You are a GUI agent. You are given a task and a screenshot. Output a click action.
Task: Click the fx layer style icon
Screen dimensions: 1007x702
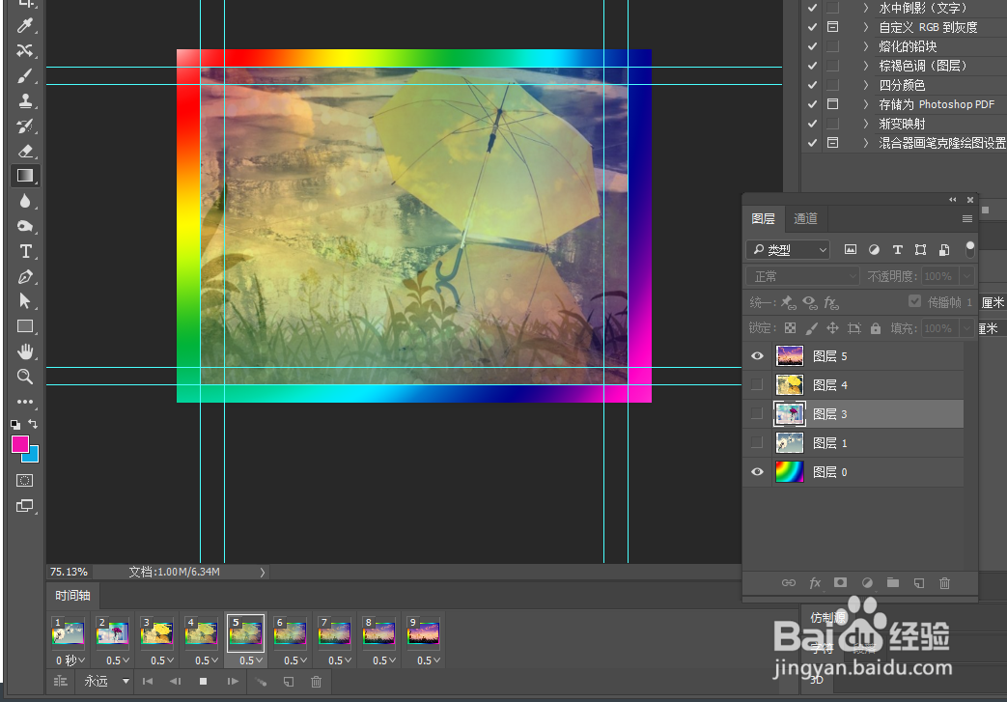[x=814, y=582]
